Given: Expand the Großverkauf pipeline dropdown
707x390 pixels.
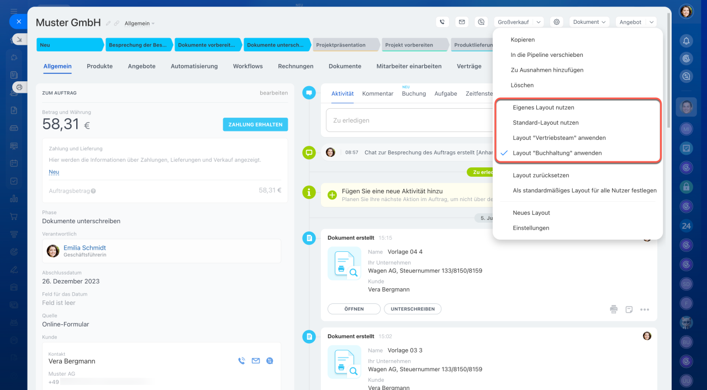Looking at the screenshot, I should pos(519,22).
